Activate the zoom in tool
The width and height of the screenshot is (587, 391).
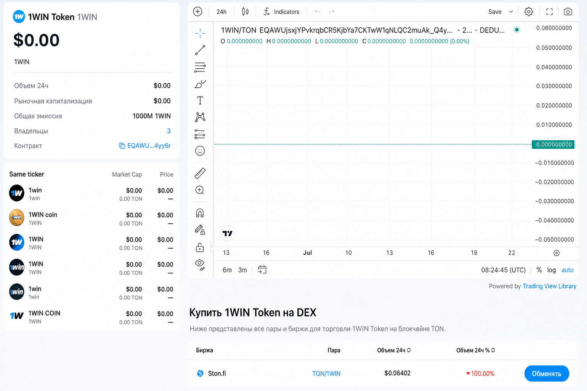click(x=200, y=190)
